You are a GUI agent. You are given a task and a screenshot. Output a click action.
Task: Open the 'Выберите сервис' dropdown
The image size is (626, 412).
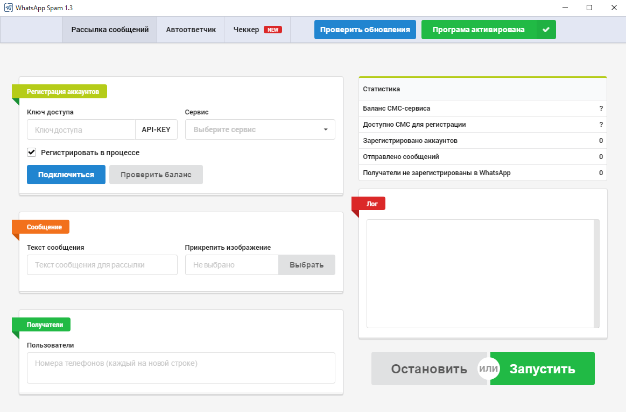(x=253, y=129)
